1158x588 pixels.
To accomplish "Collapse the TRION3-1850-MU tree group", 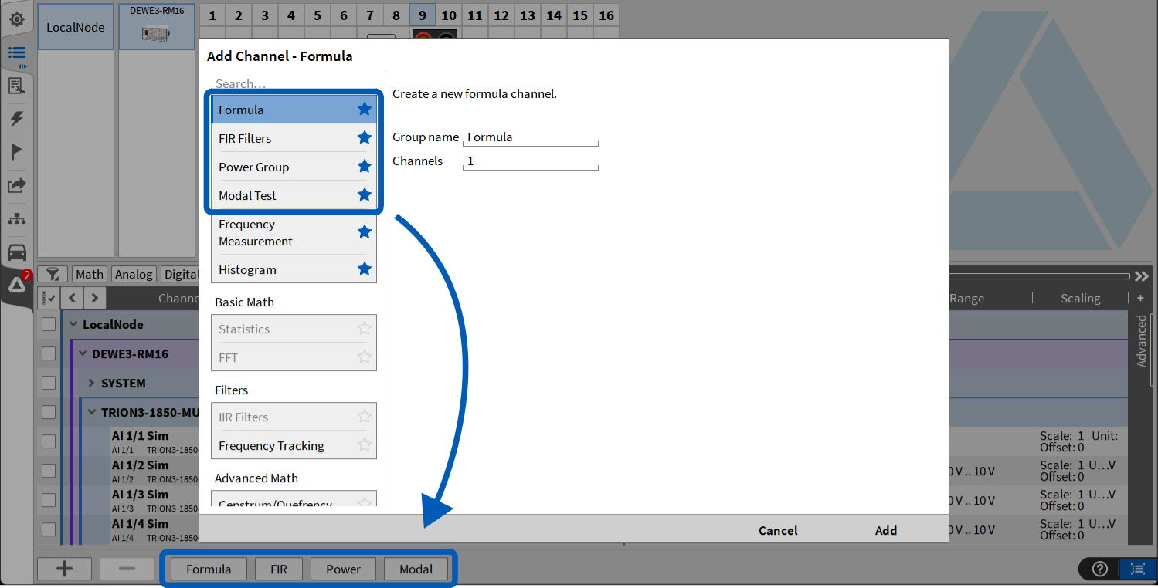I will click(x=93, y=413).
